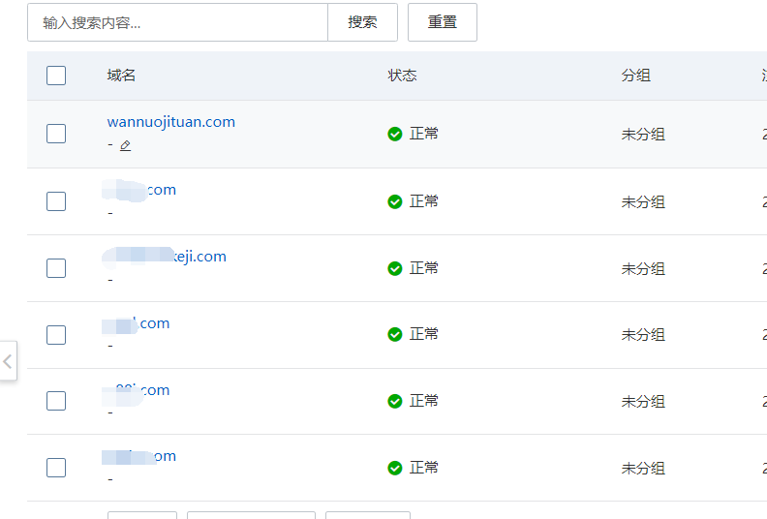Click the 状态 column header
This screenshot has width=767, height=519.
tap(403, 76)
